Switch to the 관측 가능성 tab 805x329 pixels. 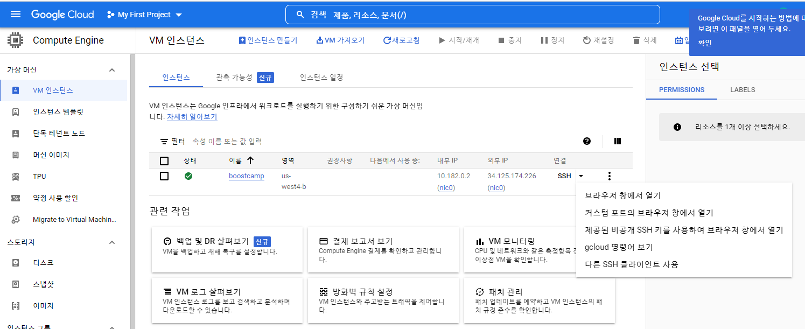point(245,78)
